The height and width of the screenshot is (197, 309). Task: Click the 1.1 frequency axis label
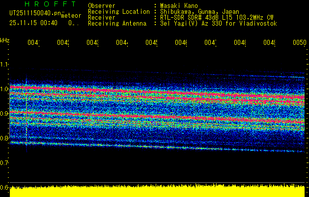[4, 65]
